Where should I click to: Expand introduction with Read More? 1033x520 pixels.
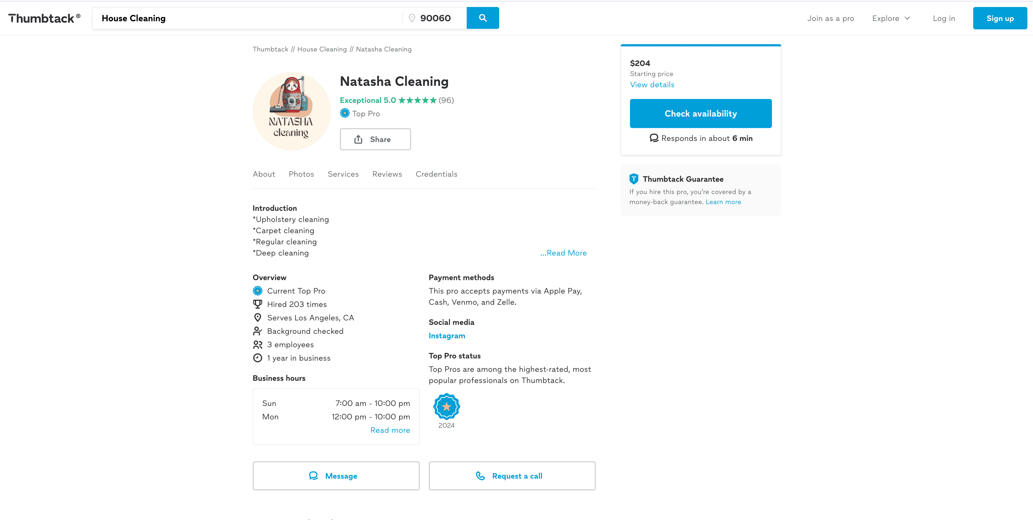[x=563, y=253]
